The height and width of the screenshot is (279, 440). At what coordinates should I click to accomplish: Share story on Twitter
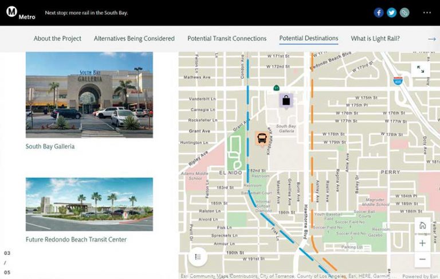391,13
